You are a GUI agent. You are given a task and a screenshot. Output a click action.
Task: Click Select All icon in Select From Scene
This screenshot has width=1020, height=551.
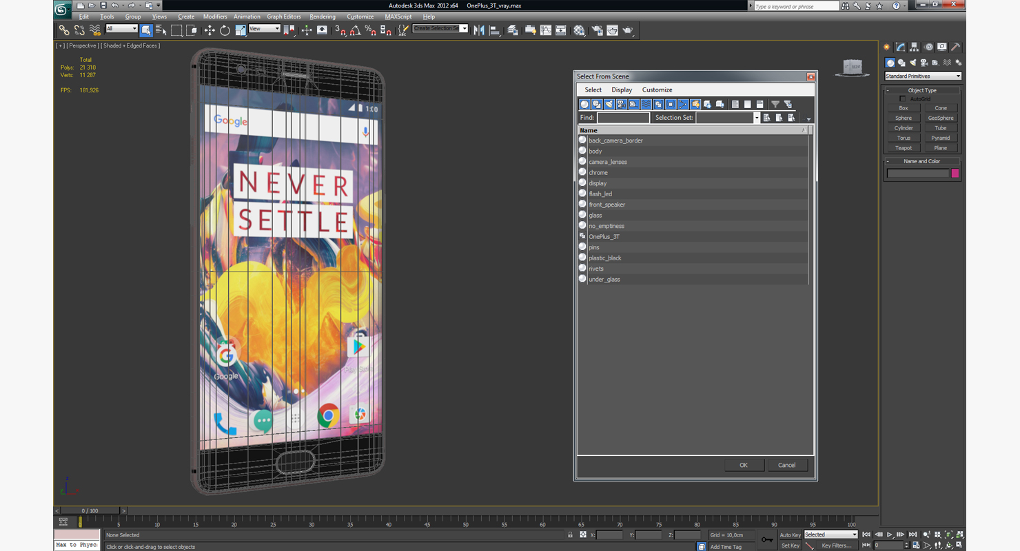735,104
